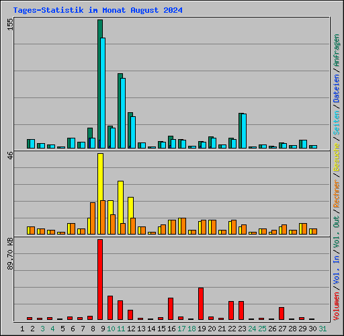Click day label '19' on the x-axis
Image resolution: width=344 pixels, height=336 pixels.
pos(202,329)
